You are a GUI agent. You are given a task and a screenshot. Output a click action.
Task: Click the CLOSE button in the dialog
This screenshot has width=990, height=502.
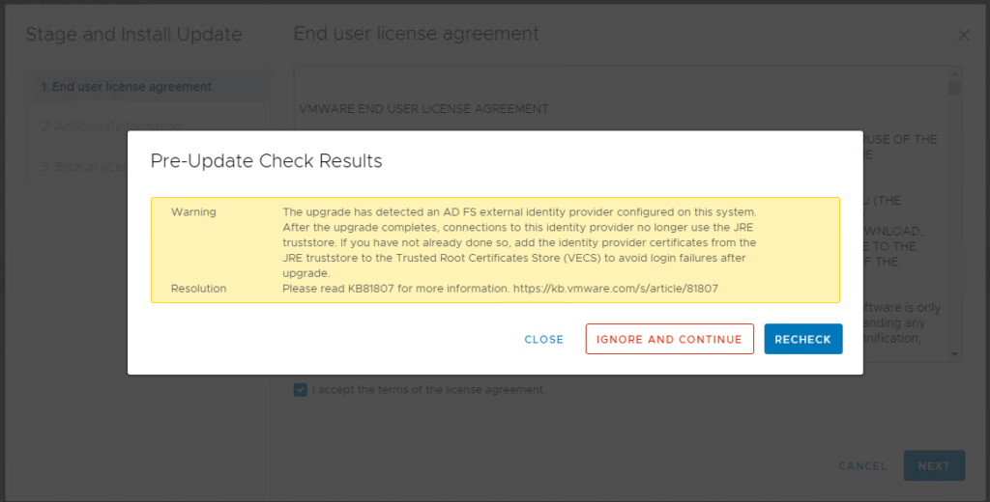[x=543, y=339]
